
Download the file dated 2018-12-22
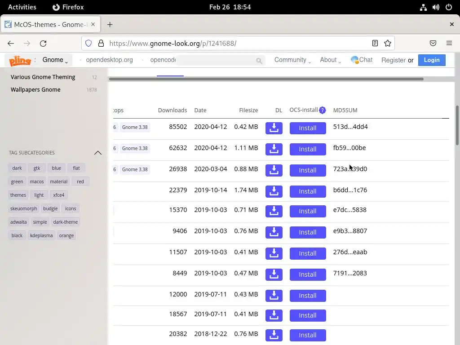point(274,335)
